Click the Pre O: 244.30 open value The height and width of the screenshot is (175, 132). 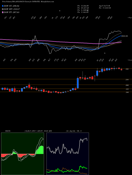pyautogui.click(x=83, y=6)
